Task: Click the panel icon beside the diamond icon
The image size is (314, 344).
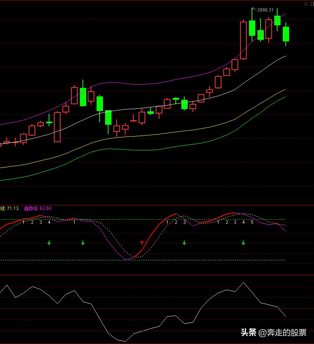Action: tap(312, 4)
